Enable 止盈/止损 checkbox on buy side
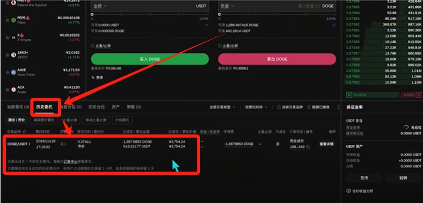 (x=93, y=46)
